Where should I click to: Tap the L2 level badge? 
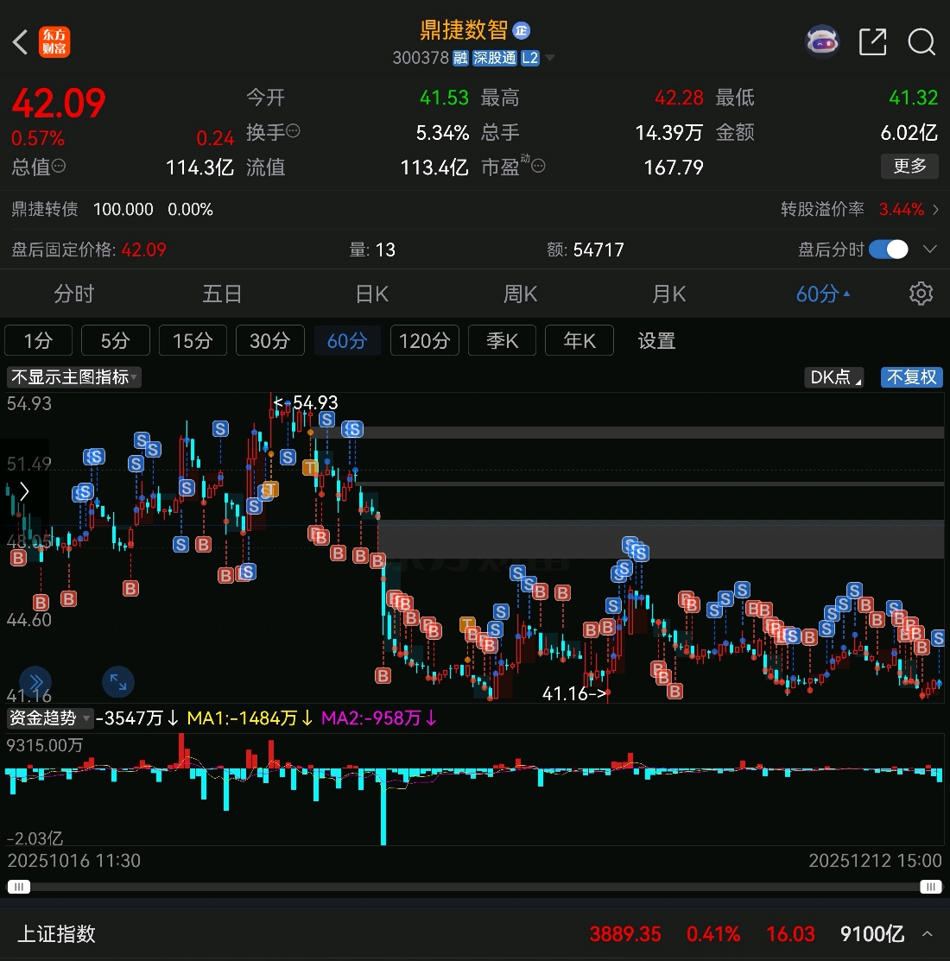[529, 58]
